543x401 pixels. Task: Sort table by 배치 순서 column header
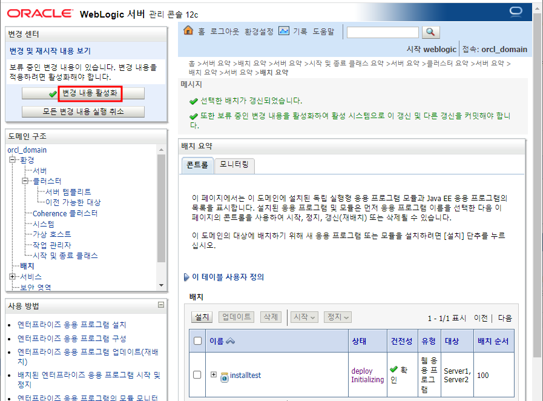[x=493, y=341]
